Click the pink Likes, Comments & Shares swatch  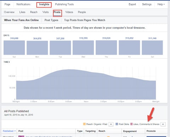click(x=131, y=124)
